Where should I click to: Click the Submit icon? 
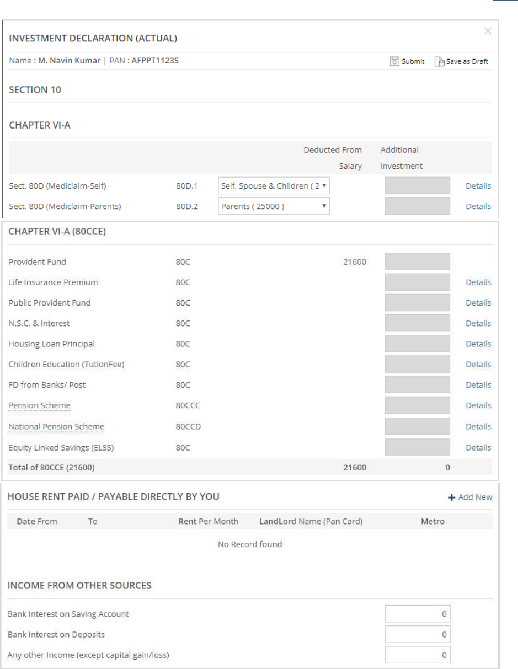394,61
